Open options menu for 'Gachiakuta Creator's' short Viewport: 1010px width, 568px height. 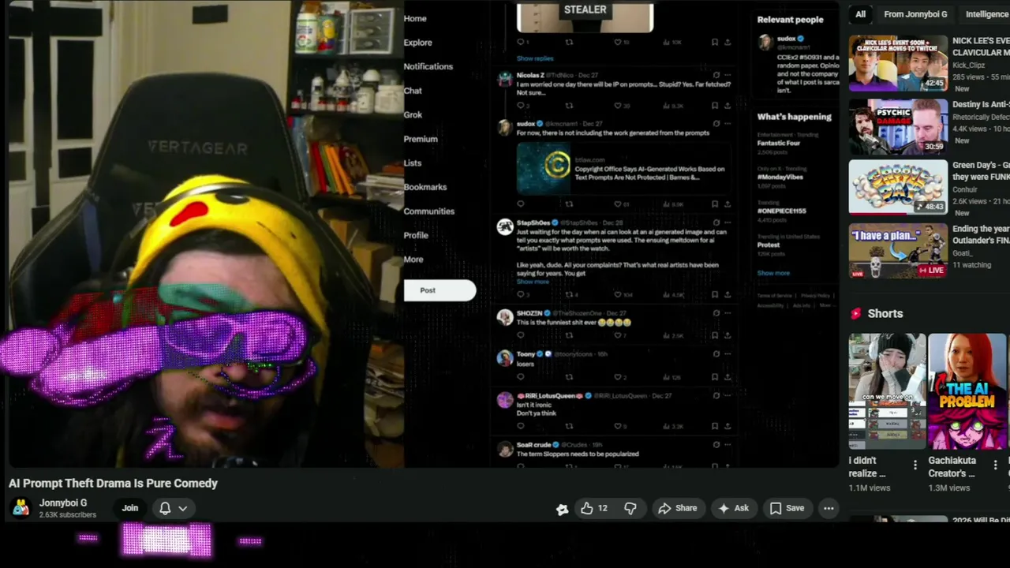click(x=995, y=465)
